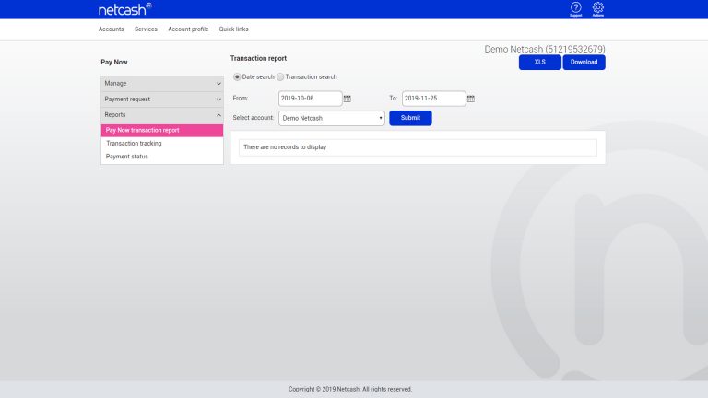The width and height of the screenshot is (708, 398).
Task: Open the Account profile menu
Action: (188, 29)
